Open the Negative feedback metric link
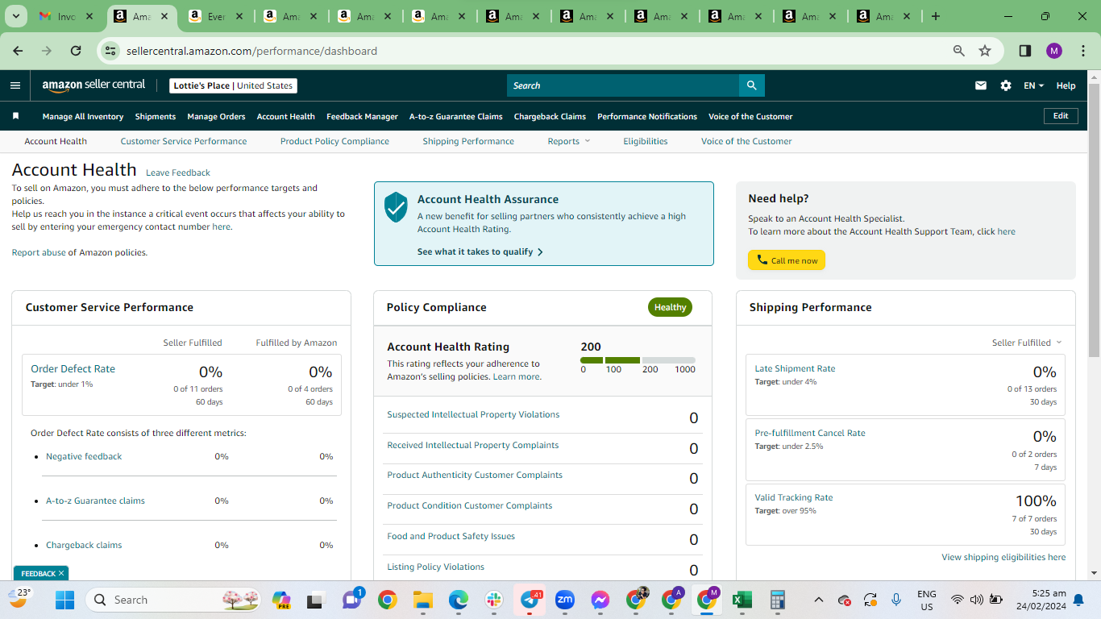Image resolution: width=1101 pixels, height=619 pixels. pos(84,456)
